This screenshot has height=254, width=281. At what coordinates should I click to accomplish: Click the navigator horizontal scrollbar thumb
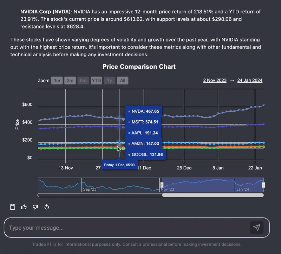(x=212, y=195)
